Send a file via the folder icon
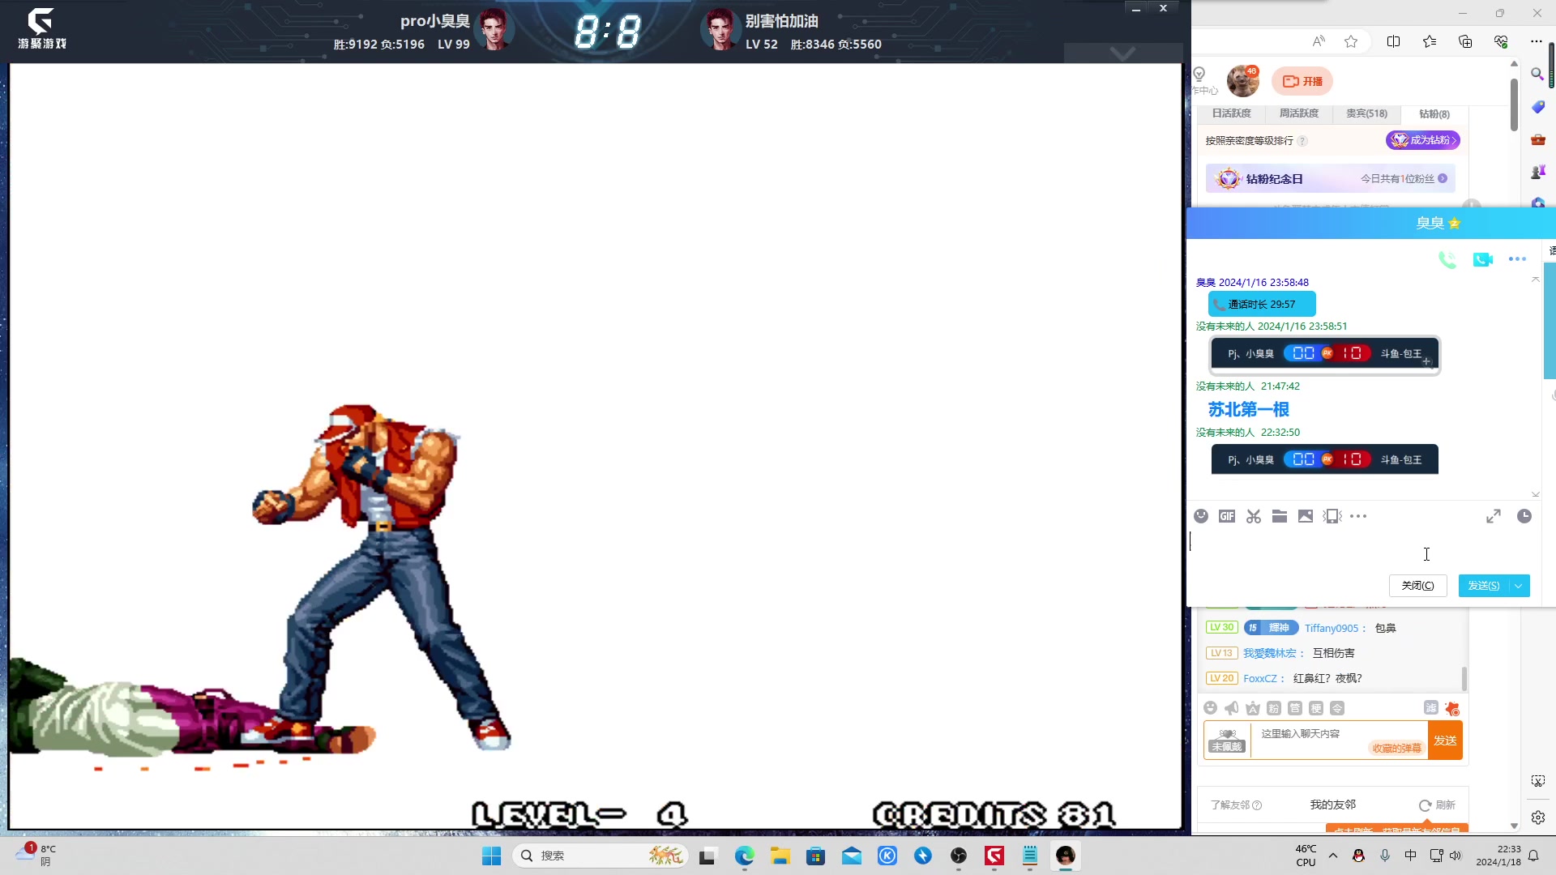This screenshot has height=875, width=1556. click(1280, 516)
